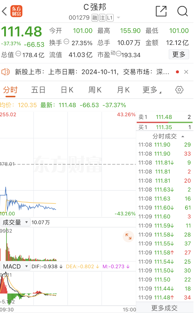Image resolution: width=194 pixels, height=313 pixels.
Task: Tap the 更多 button beside 金额
Action: click(179, 54)
